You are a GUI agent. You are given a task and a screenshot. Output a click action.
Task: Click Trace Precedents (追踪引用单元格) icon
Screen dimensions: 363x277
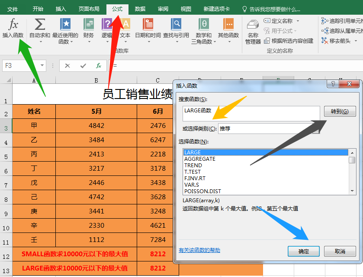tap(324, 21)
